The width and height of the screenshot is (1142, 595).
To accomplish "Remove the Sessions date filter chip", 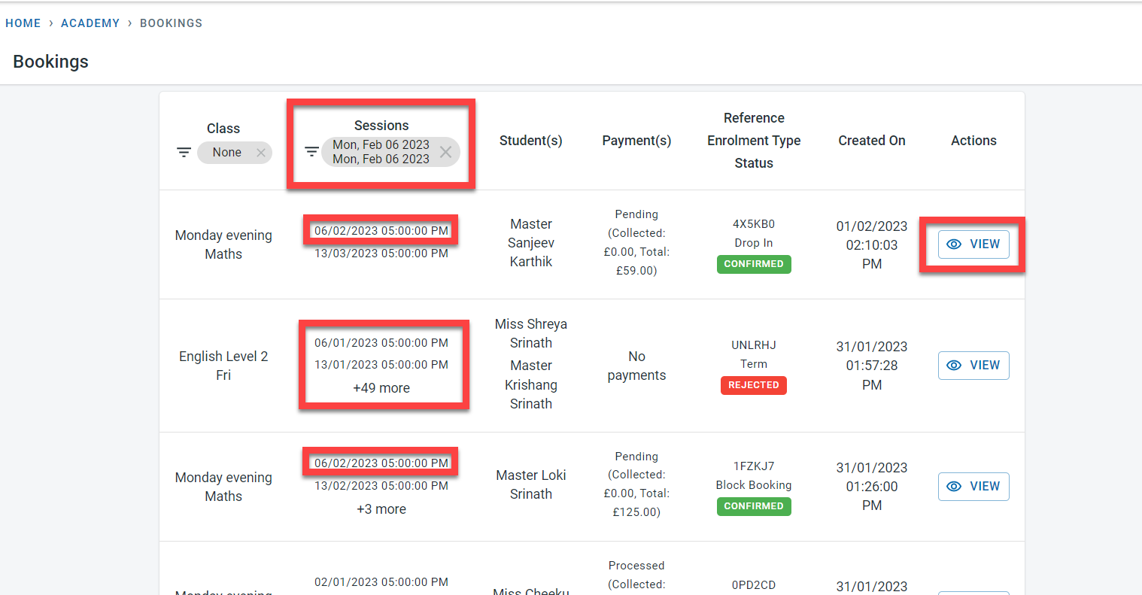I will 445,152.
